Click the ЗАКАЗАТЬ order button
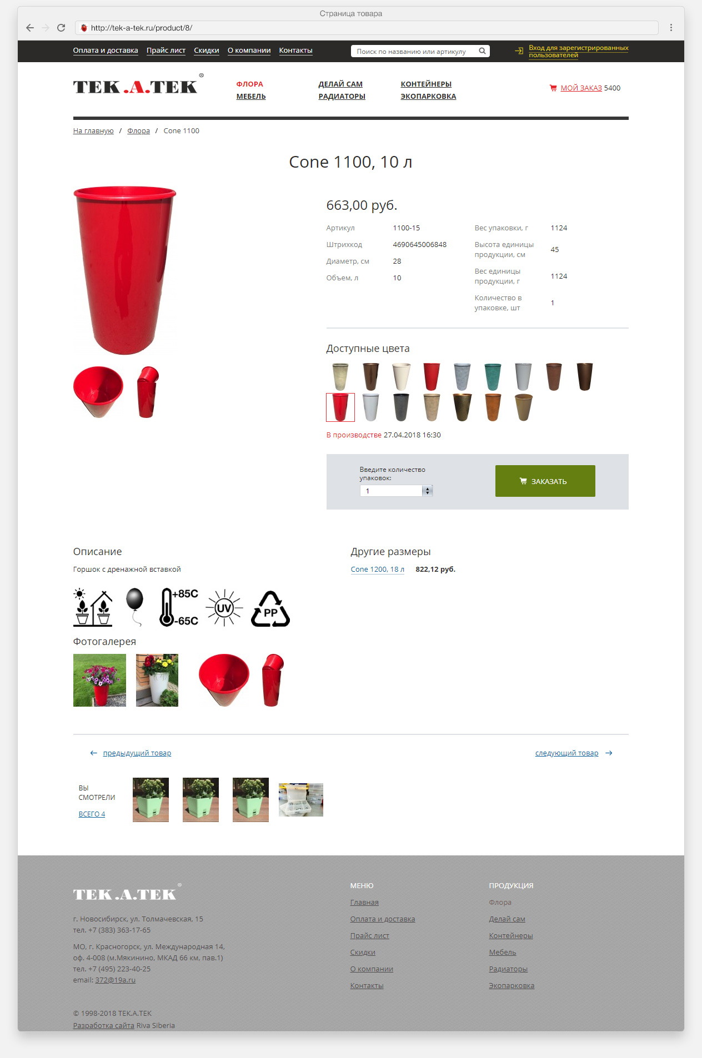The image size is (702, 1058). 545,481
